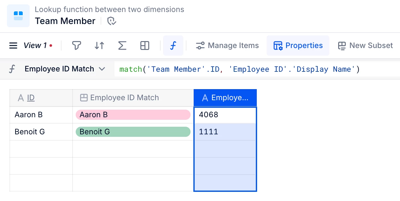Click the ID column header
Viewport: 400px width, 201px height.
coord(41,98)
